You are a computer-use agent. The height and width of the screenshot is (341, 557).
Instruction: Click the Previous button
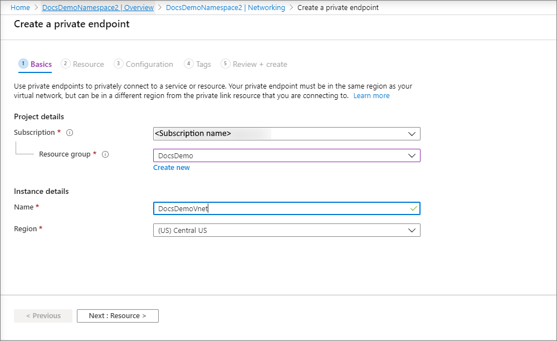pos(43,316)
